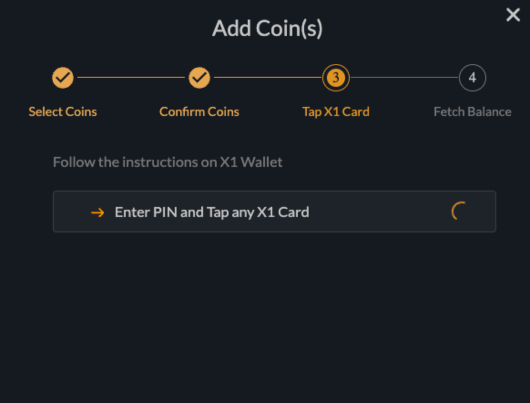Click the progress line between steps 3 and 4

click(x=404, y=78)
